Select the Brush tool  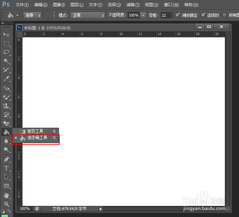6,97
